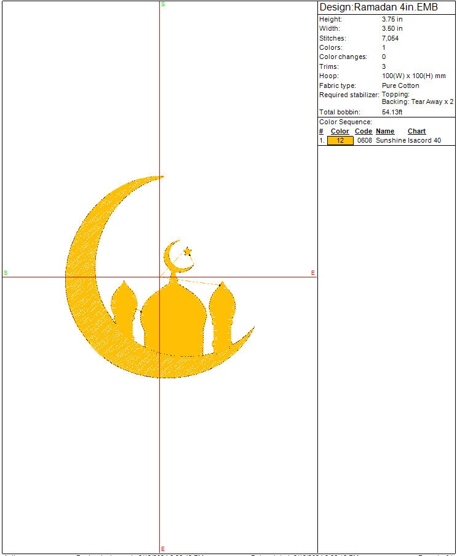457x556 pixels.
Task: Click the Color column header
Action: click(x=340, y=131)
